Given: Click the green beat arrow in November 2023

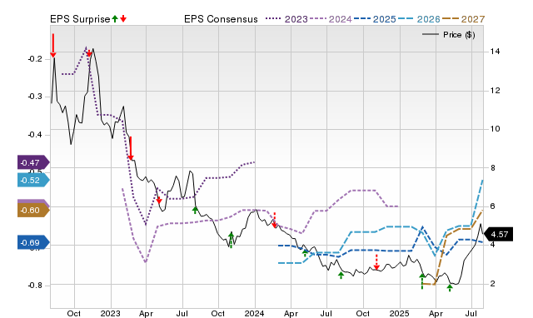Looking at the screenshot, I should coord(232,240).
